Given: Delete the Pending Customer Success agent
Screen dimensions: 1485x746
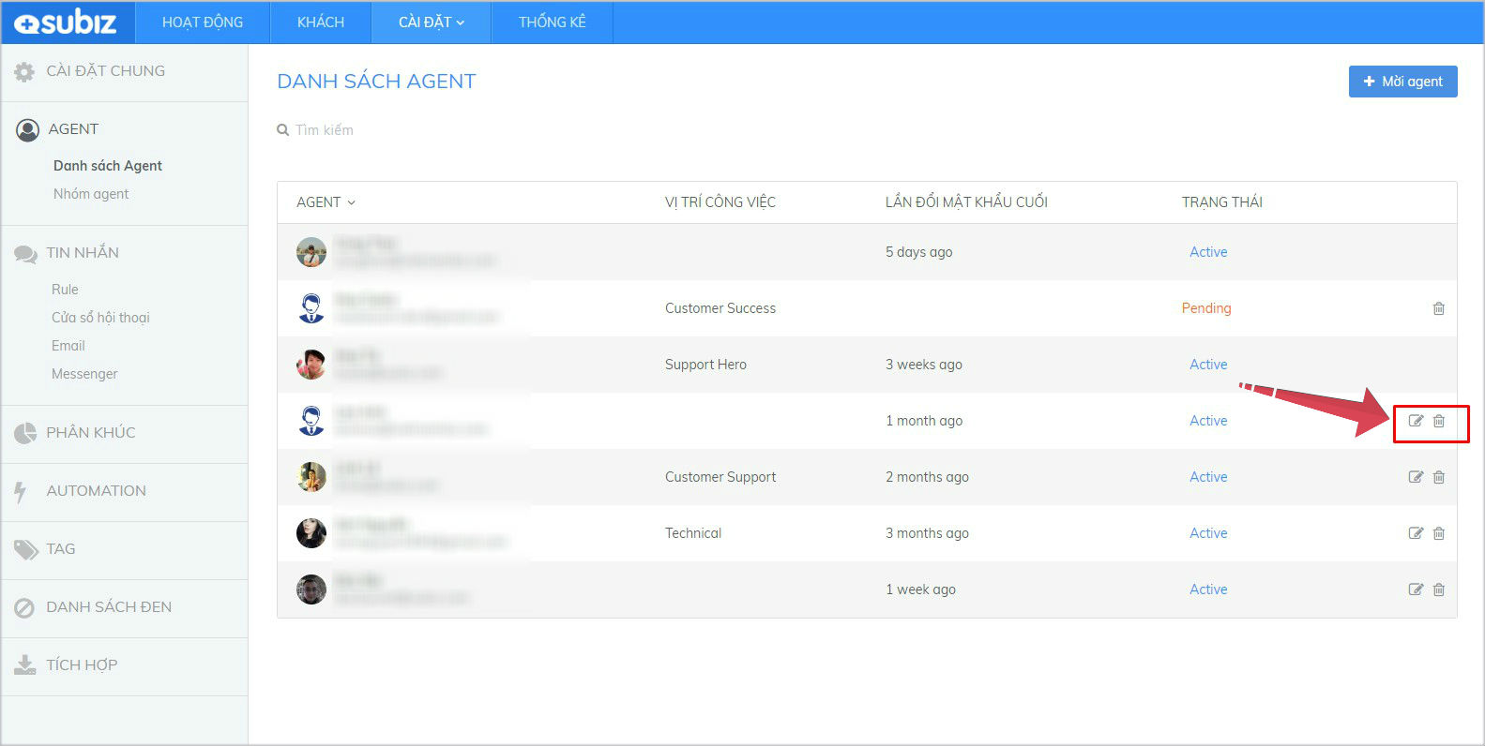Looking at the screenshot, I should pyautogui.click(x=1438, y=308).
